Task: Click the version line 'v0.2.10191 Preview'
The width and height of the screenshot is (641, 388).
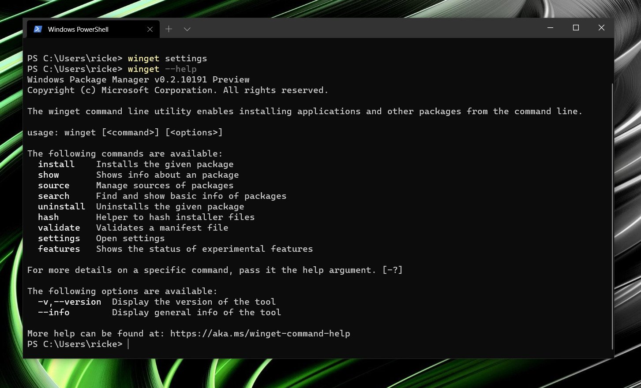Action: pos(202,79)
